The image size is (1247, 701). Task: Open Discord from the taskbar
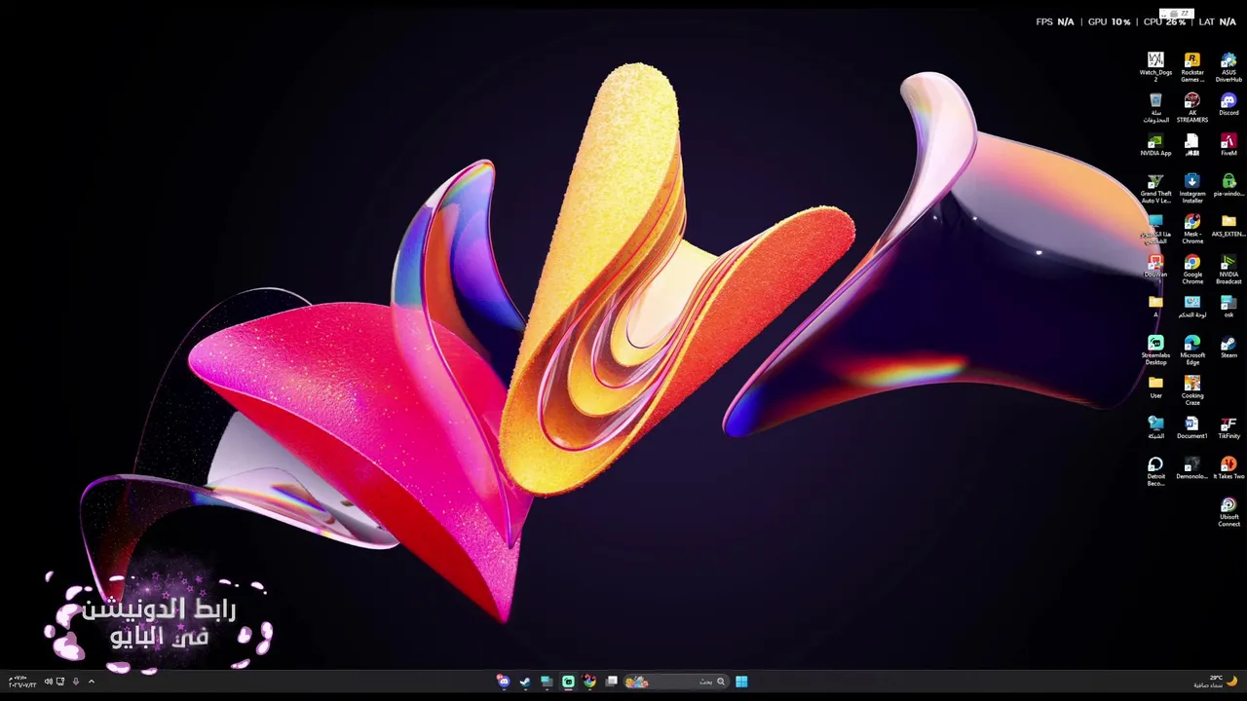point(503,682)
